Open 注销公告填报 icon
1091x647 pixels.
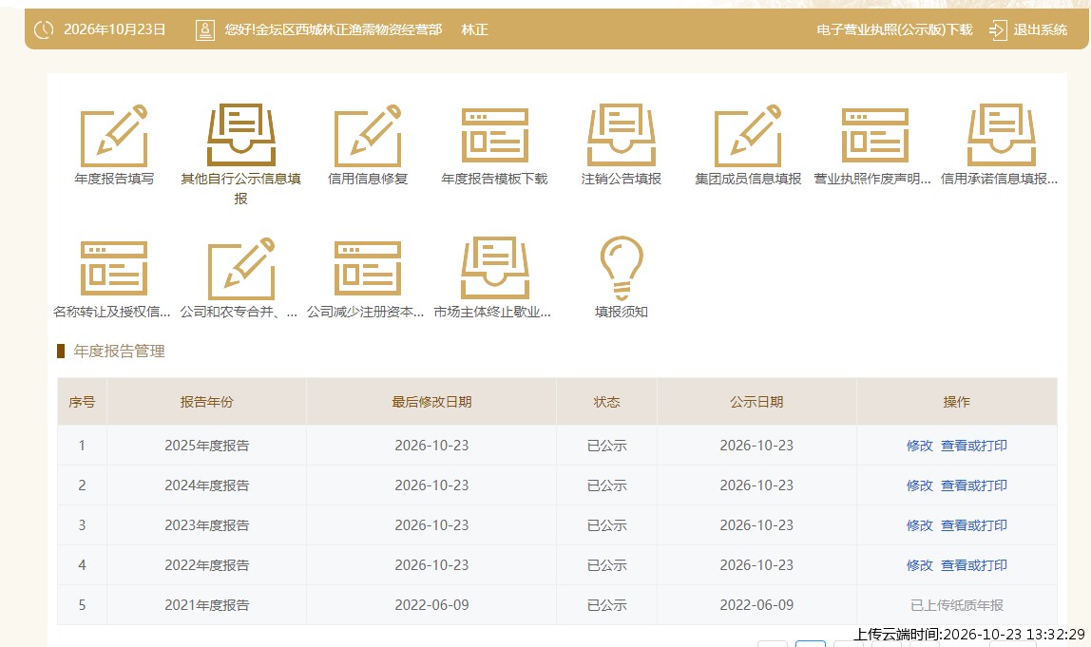click(622, 136)
